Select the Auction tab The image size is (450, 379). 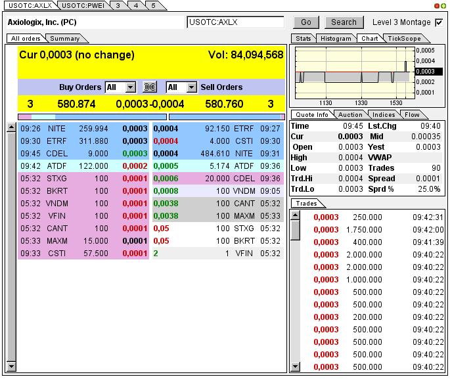(x=349, y=115)
